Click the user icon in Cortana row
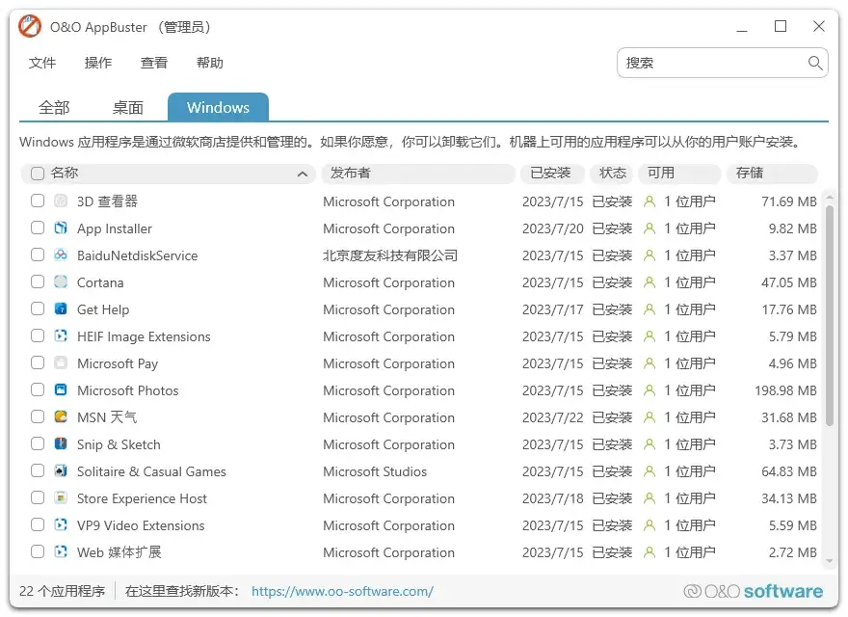The image size is (848, 617). (x=649, y=282)
